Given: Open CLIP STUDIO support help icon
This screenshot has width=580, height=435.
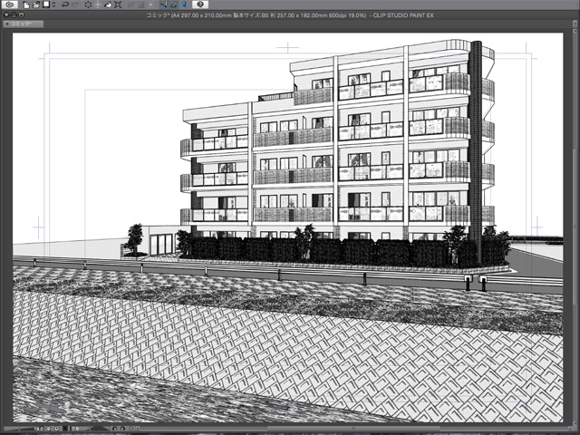Looking at the screenshot, I should pyautogui.click(x=200, y=5).
